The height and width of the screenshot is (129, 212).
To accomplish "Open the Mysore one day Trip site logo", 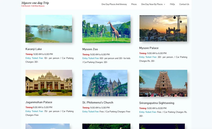I will (x=35, y=3).
